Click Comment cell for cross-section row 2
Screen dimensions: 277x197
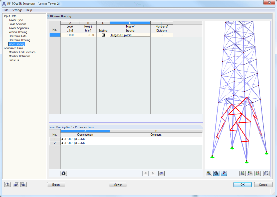click(x=156, y=143)
